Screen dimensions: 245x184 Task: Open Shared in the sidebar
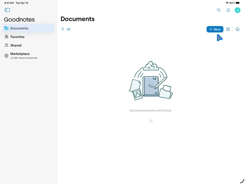pos(29,45)
